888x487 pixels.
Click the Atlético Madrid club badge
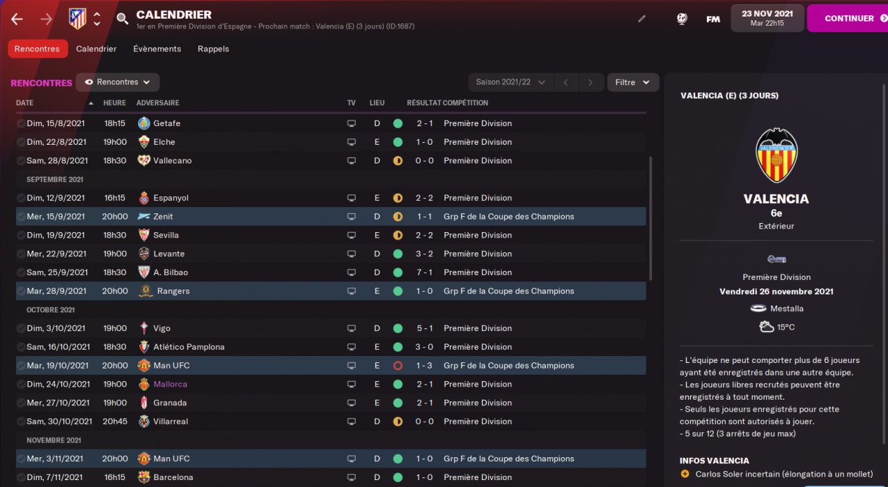(x=77, y=19)
